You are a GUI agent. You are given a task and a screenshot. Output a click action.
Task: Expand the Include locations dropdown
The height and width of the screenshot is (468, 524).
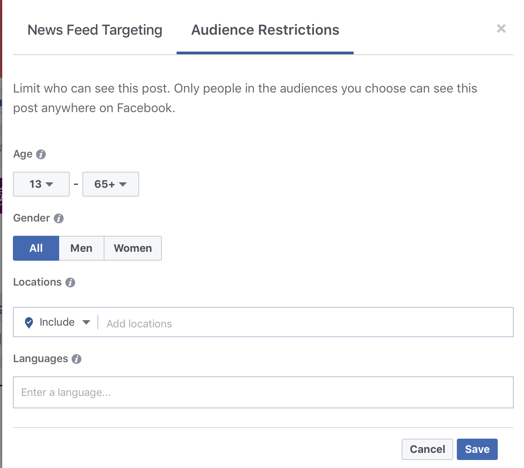(x=58, y=322)
